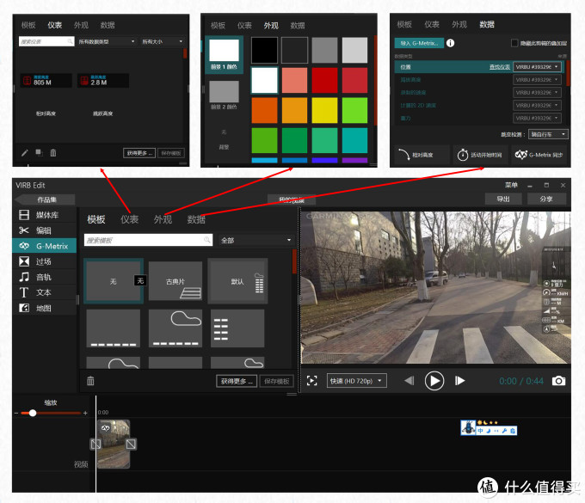Click the 导入 G-Metrix button
Screen dimensions: 585x503
tap(419, 43)
